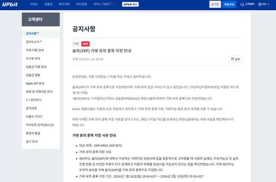The image size is (276, 182).
Task: Click the UPbit logo
Action: pos(10,4)
